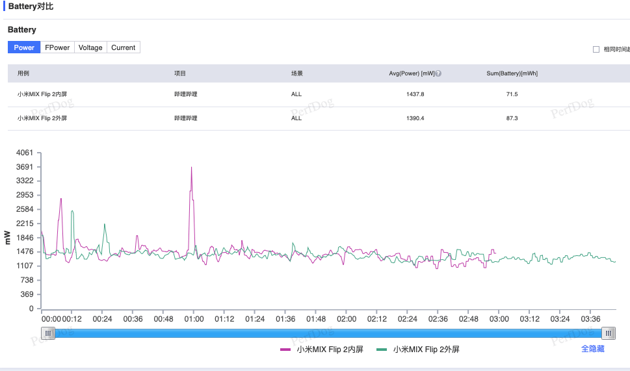The image size is (630, 371).
Task: Open the Voltage tab
Action: pos(90,47)
